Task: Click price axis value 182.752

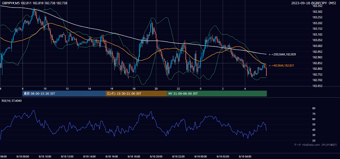Action: (317, 74)
